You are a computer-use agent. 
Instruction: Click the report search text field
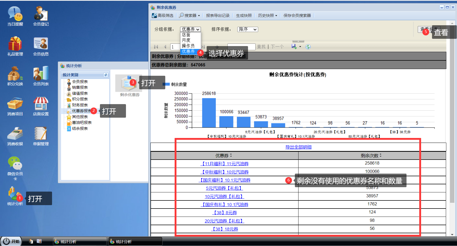point(241,47)
